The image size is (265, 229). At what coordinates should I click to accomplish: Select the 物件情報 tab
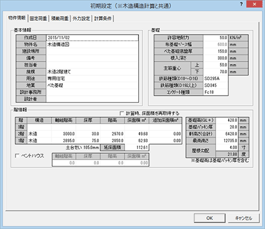point(17,18)
